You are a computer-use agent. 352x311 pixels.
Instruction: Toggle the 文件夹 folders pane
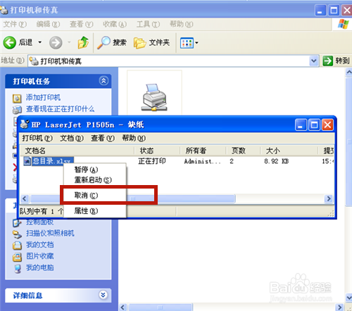pyautogui.click(x=151, y=43)
